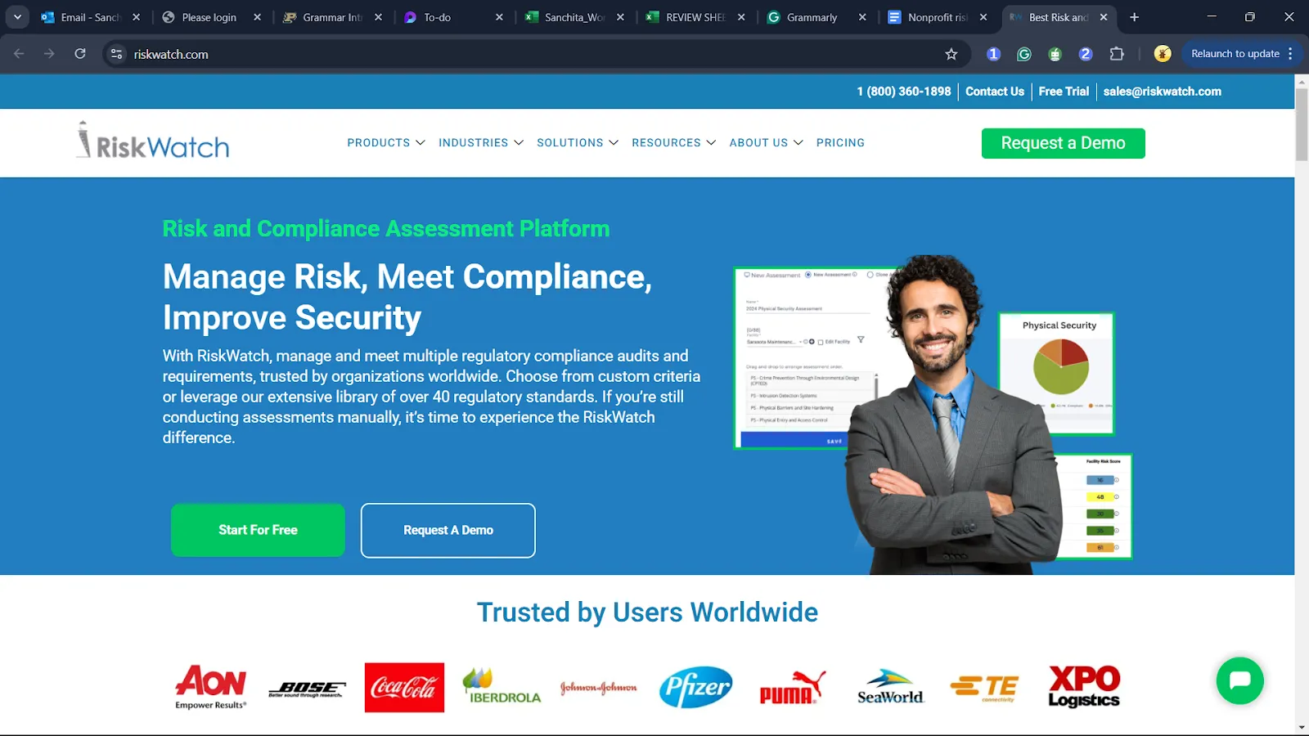
Task: Switch to the Grammarly browser tab
Action: point(816,17)
